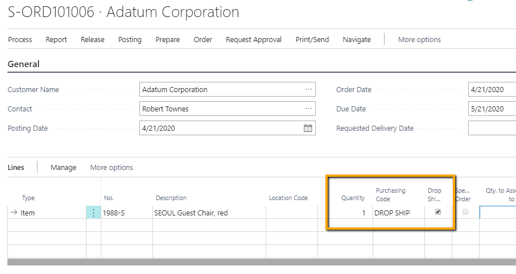Open the Report menu

coord(56,39)
